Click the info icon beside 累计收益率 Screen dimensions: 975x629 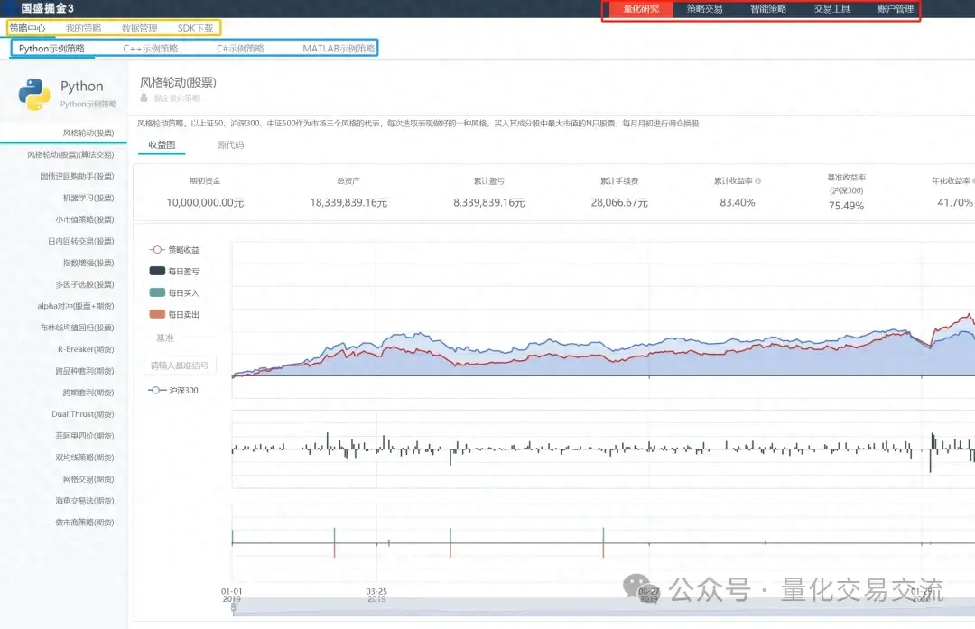tap(757, 180)
